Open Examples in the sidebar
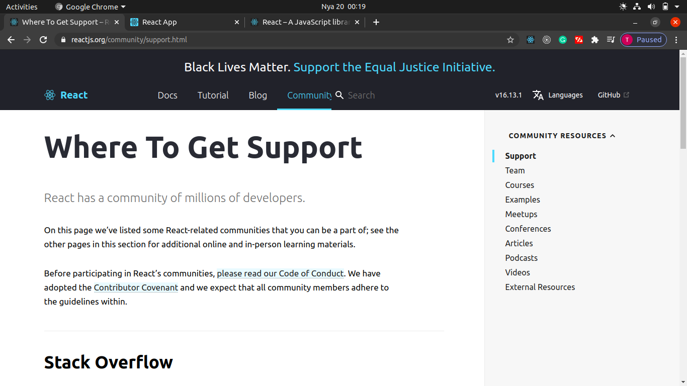687x386 pixels. coord(523,200)
